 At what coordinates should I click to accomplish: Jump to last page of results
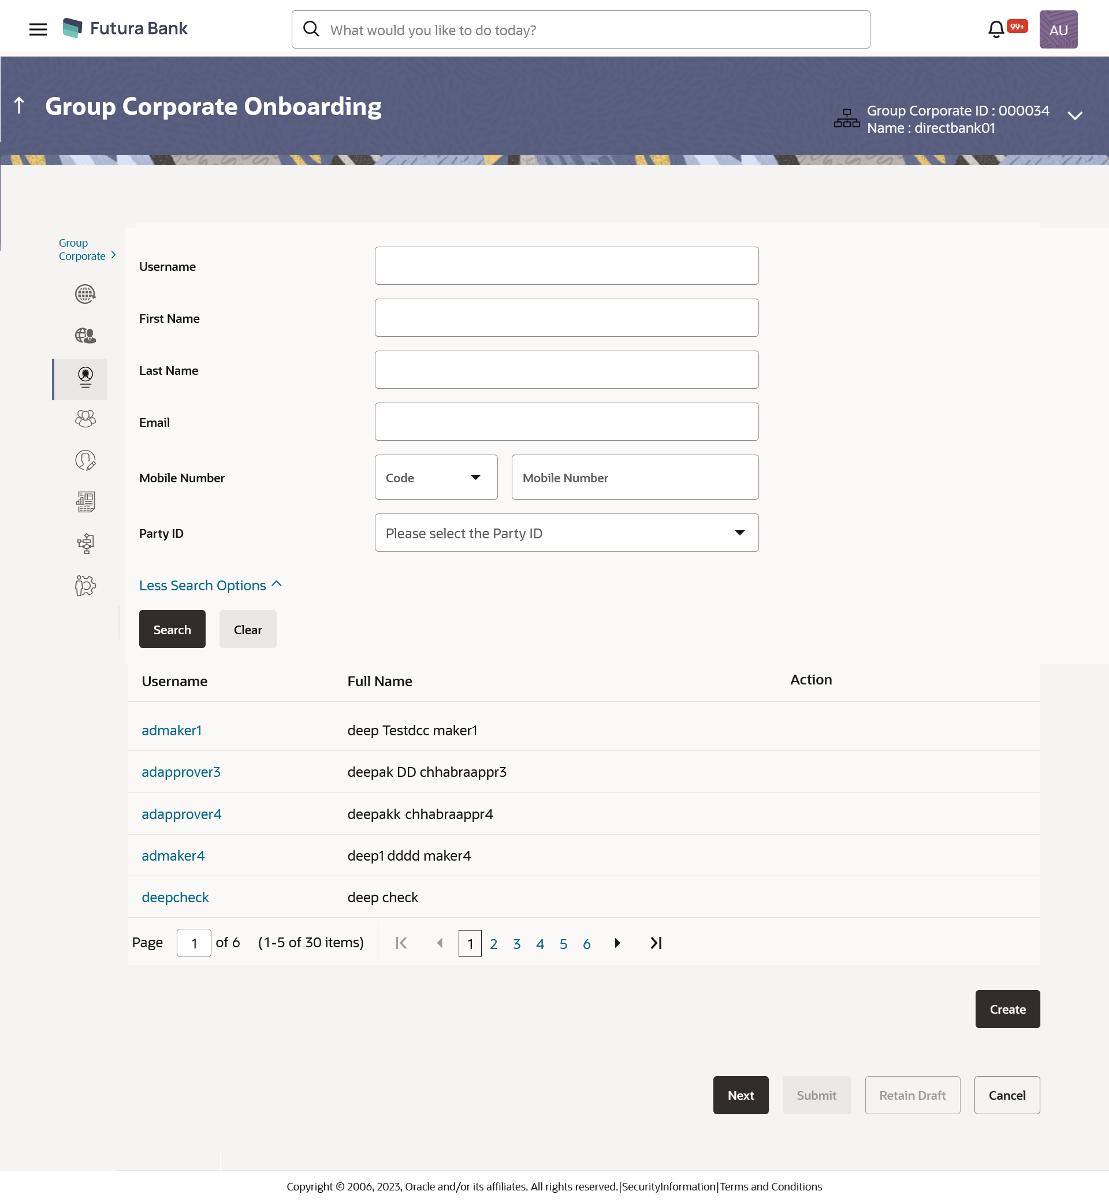(656, 943)
